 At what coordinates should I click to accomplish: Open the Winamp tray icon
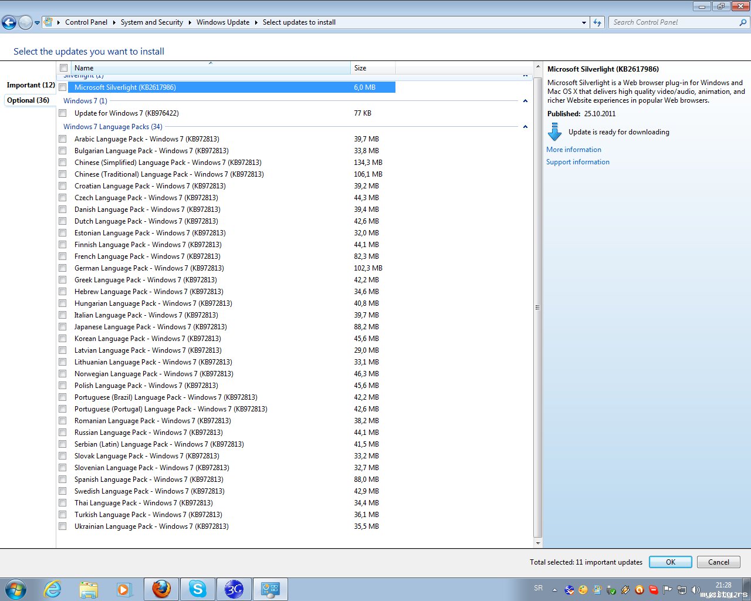(x=625, y=590)
